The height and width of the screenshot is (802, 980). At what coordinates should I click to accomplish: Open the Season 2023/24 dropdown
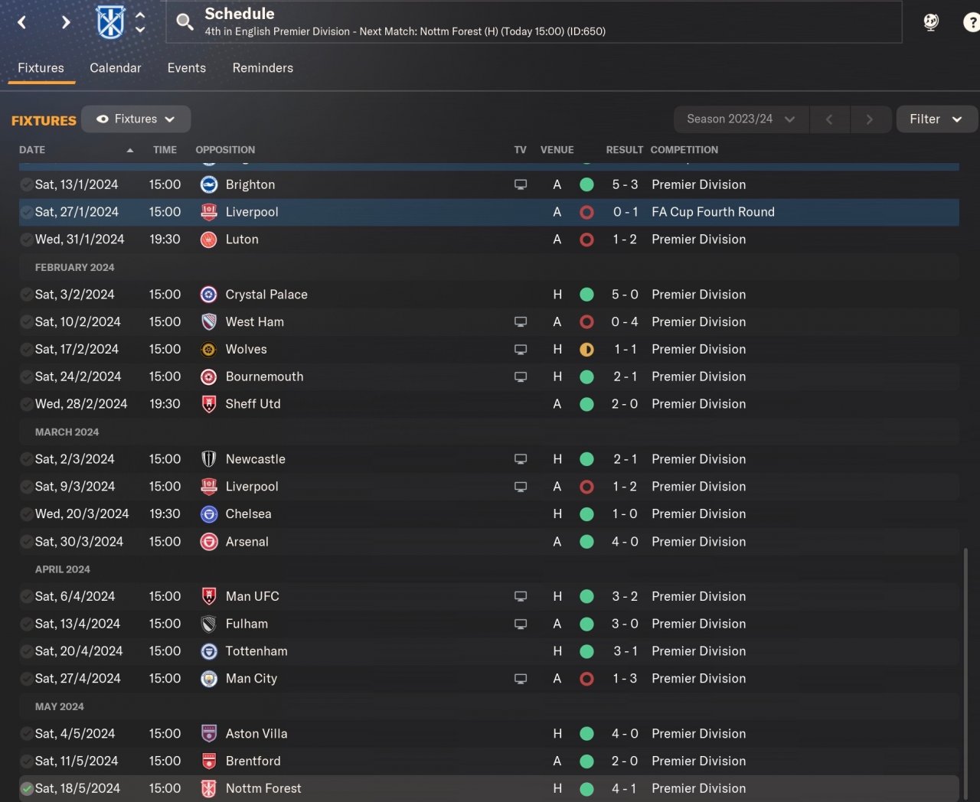coord(740,119)
